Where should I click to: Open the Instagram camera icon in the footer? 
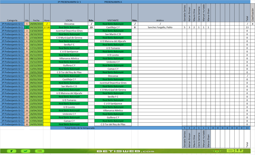[x=40, y=151]
